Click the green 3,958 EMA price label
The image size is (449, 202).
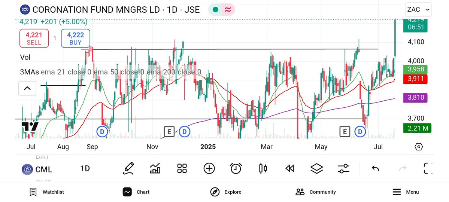pyautogui.click(x=415, y=70)
